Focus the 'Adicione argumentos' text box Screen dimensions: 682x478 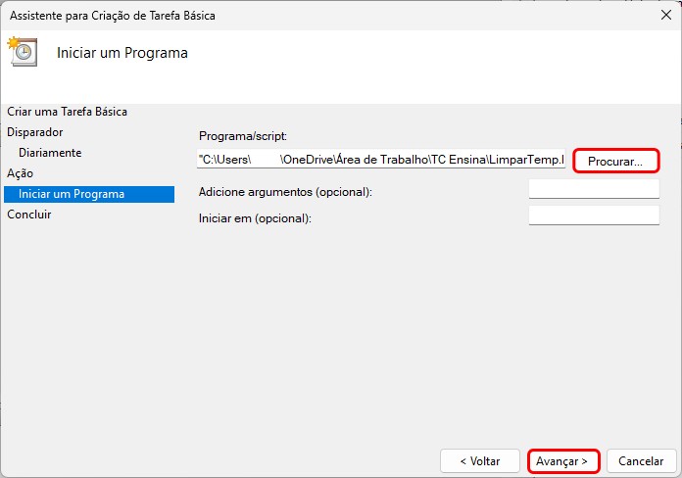(x=593, y=190)
